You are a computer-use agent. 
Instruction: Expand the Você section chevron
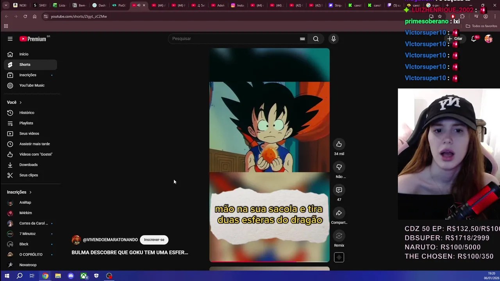tap(20, 102)
